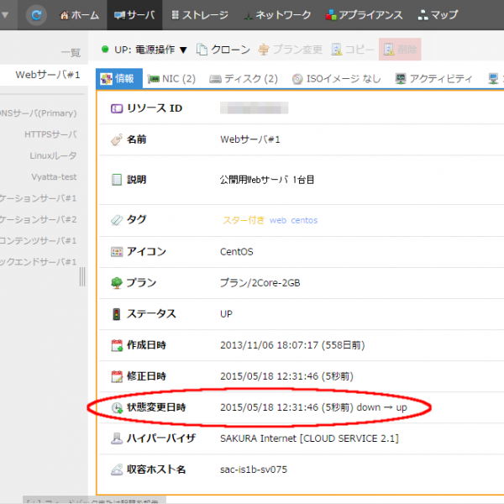Open the ホーム menu
This screenshot has width=504, height=504.
pyautogui.click(x=79, y=15)
